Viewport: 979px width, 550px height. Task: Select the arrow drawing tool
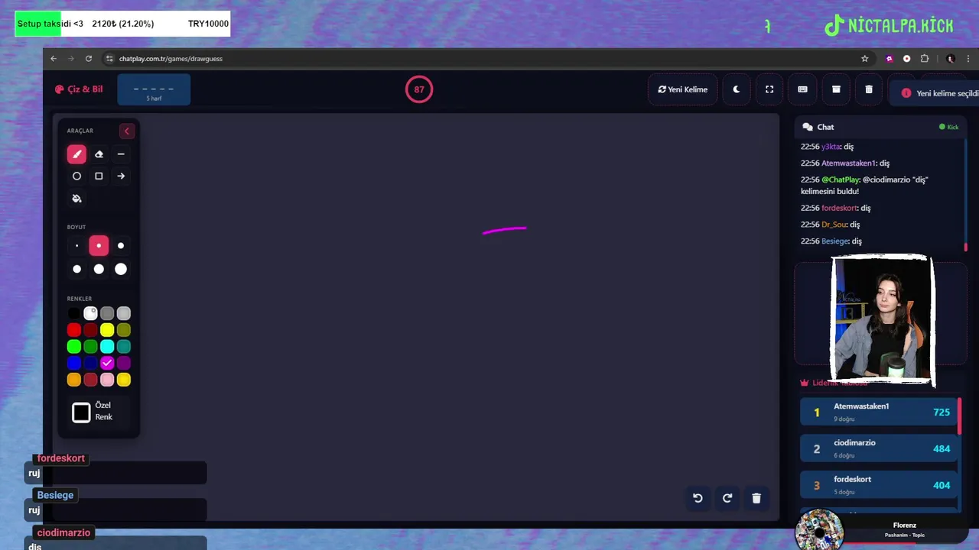click(x=121, y=176)
